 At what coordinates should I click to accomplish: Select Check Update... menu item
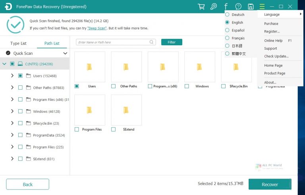276,56
